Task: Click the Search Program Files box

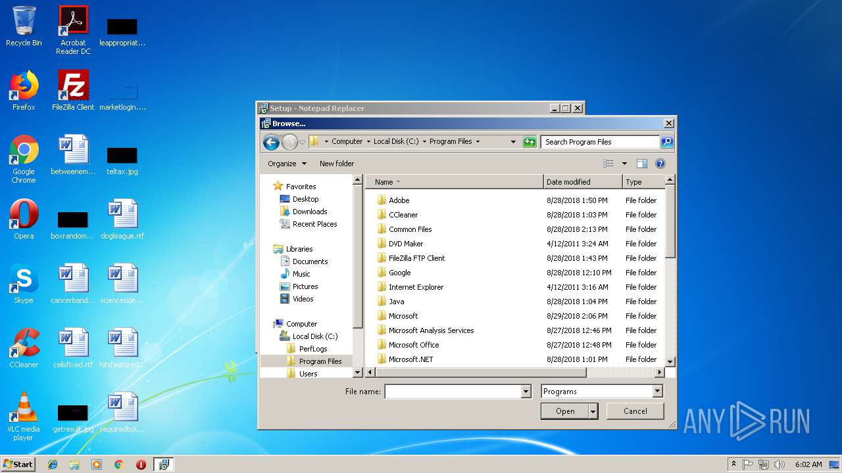Action: tap(601, 142)
